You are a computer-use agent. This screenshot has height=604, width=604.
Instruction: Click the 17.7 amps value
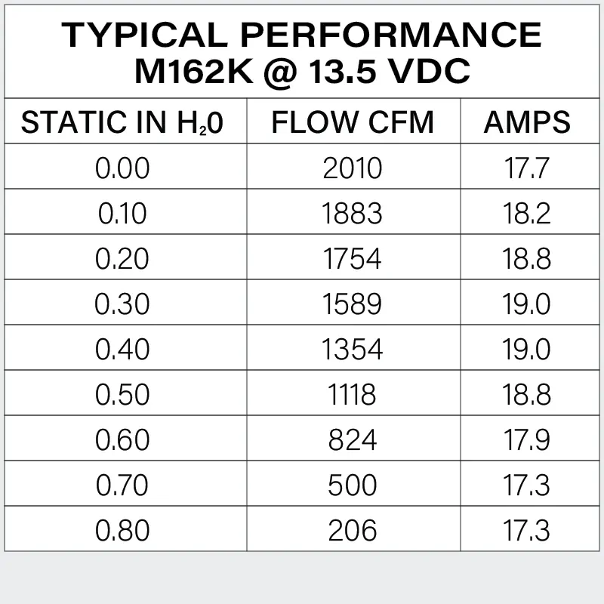pos(527,168)
